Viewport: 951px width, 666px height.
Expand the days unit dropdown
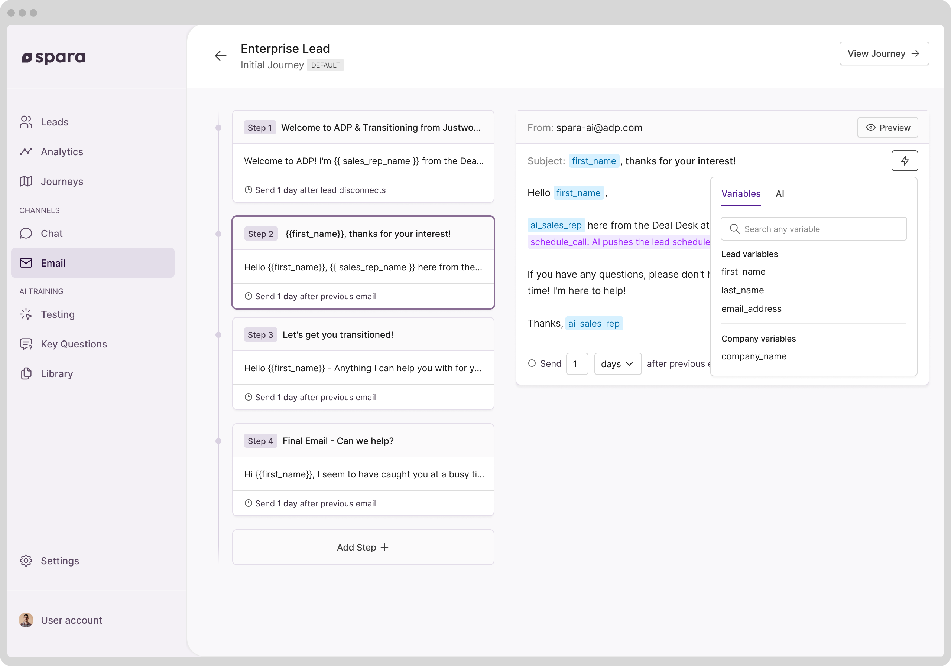tap(617, 364)
